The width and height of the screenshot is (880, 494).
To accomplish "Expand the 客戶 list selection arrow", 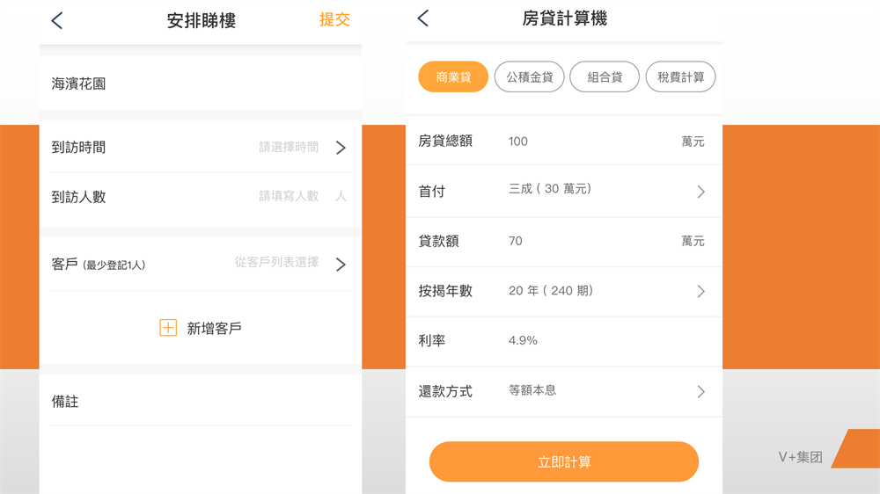I will click(341, 264).
